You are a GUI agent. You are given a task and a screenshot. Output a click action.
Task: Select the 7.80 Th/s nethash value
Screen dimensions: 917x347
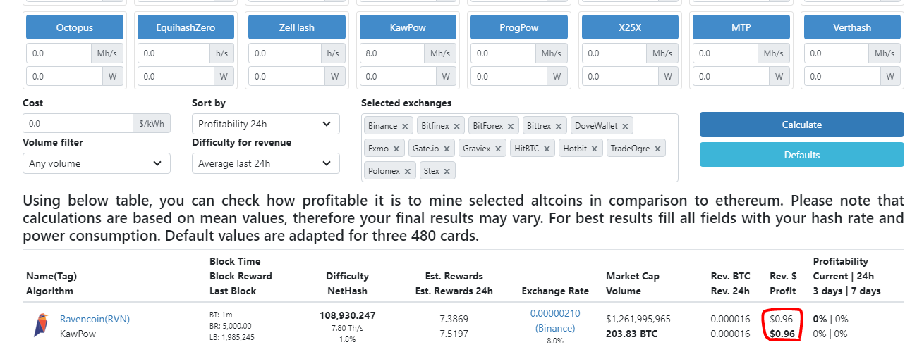click(x=347, y=328)
